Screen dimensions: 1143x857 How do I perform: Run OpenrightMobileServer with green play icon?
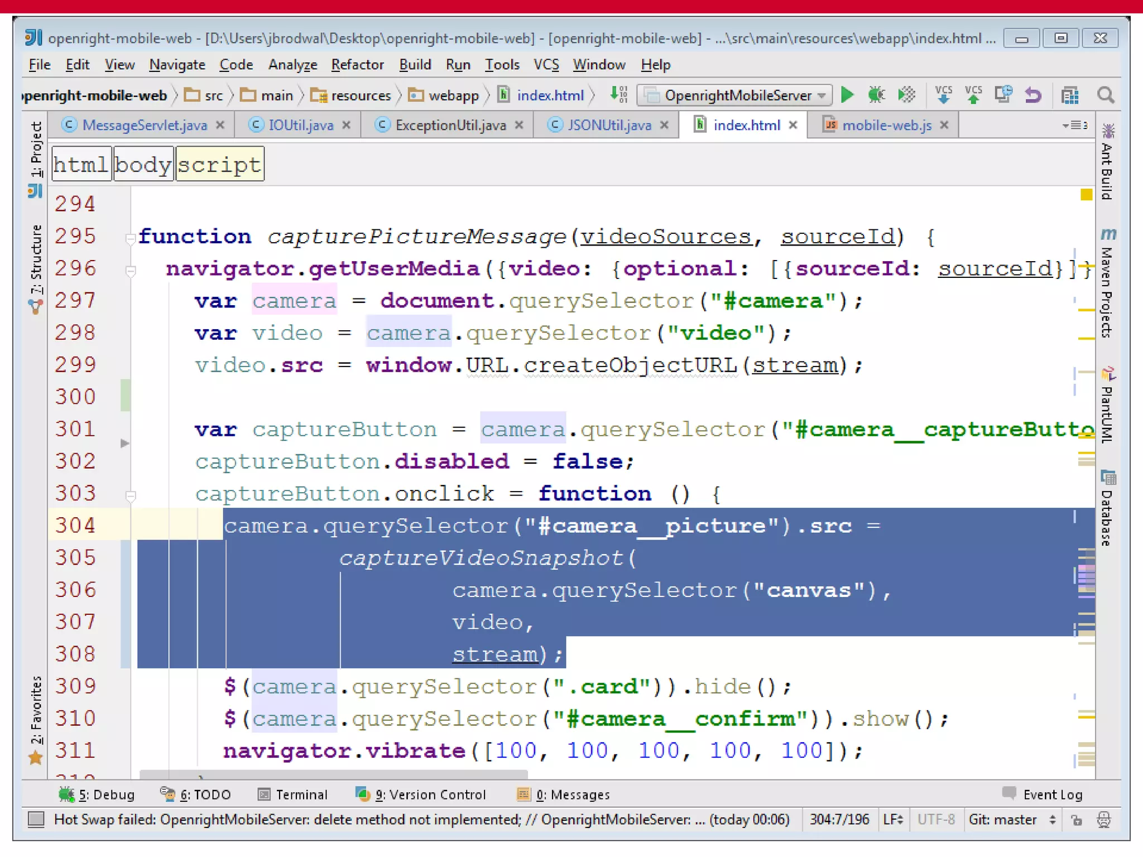click(847, 95)
